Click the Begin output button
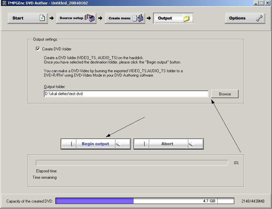Image resolution: width=272 pixels, height=209 pixels. click(x=96, y=144)
